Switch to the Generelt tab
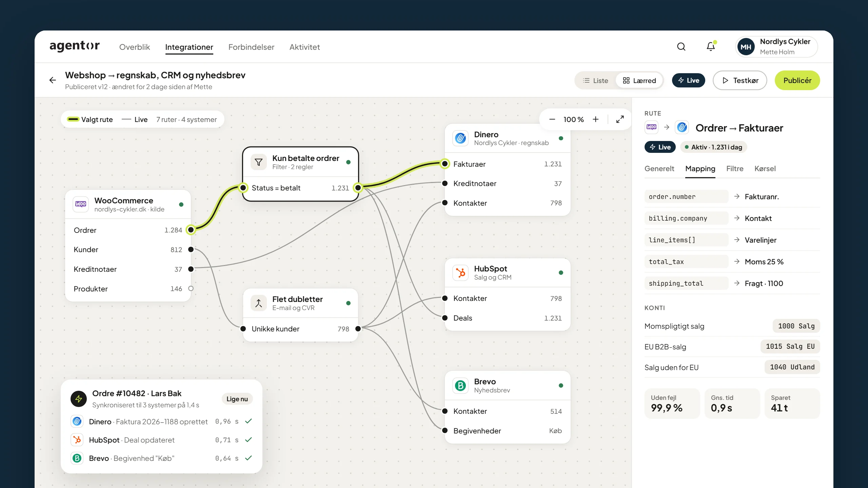 pyautogui.click(x=659, y=168)
